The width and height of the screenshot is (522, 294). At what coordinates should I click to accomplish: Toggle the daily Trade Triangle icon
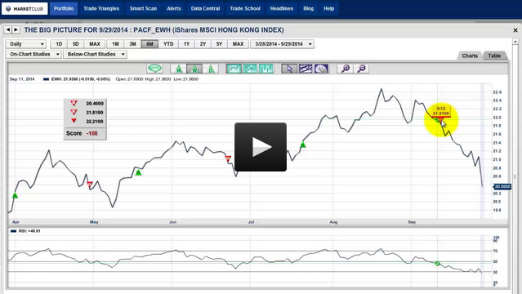pyautogui.click(x=211, y=69)
